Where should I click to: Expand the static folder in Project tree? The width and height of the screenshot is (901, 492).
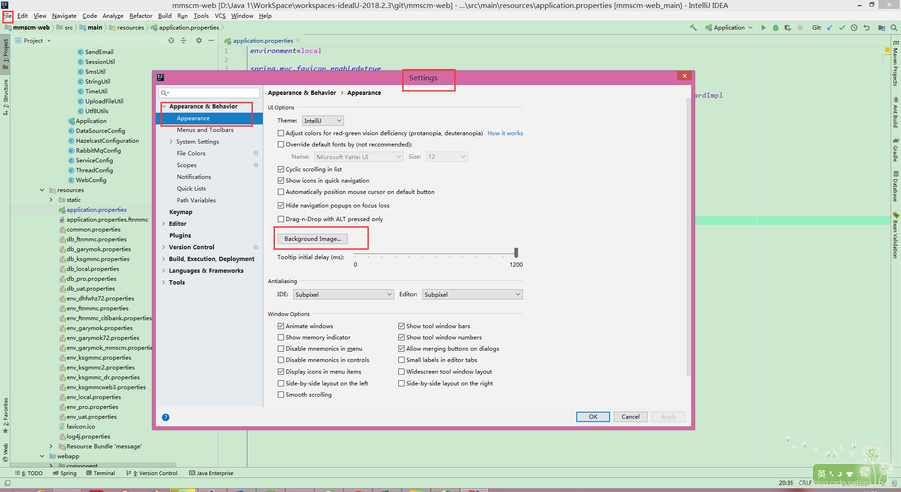point(51,200)
